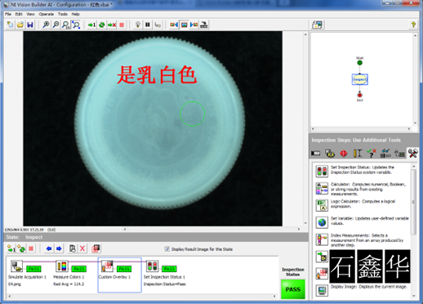423x304 pixels.
Task: Click the run until failure icon
Action: [x=112, y=25]
